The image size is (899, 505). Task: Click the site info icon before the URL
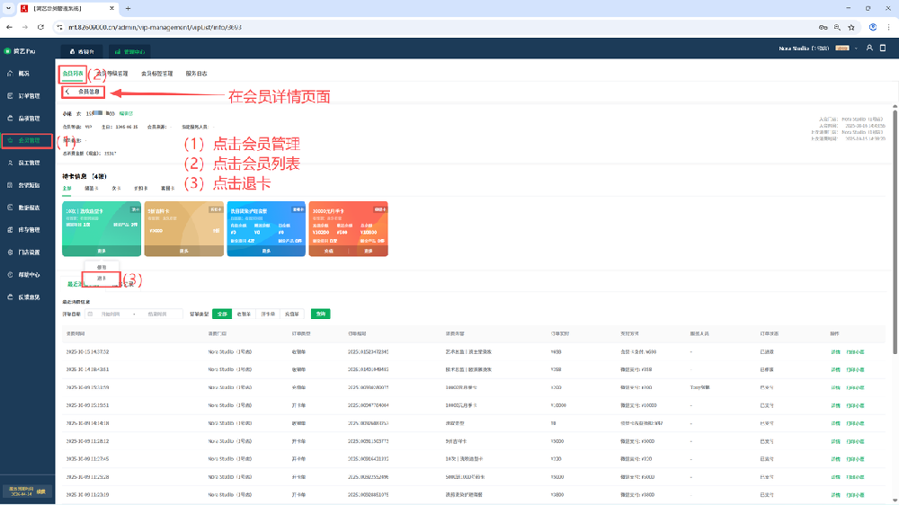pos(59,27)
